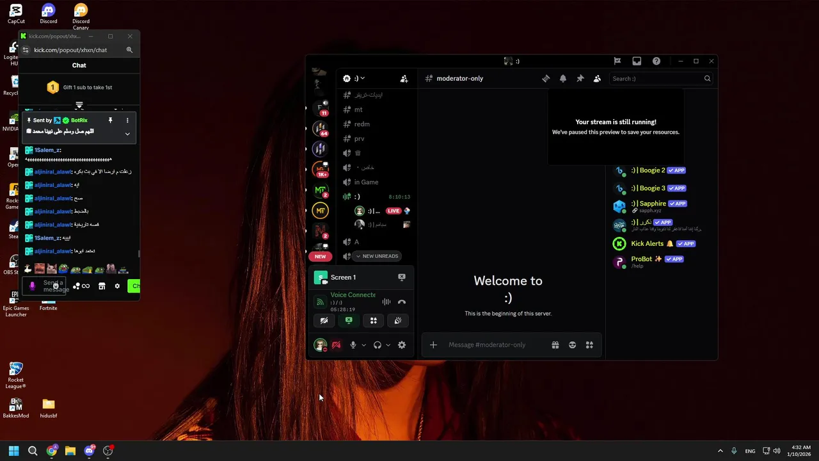Image resolution: width=819 pixels, height=461 pixels.
Task: Click the Discord search field
Action: [661, 79]
